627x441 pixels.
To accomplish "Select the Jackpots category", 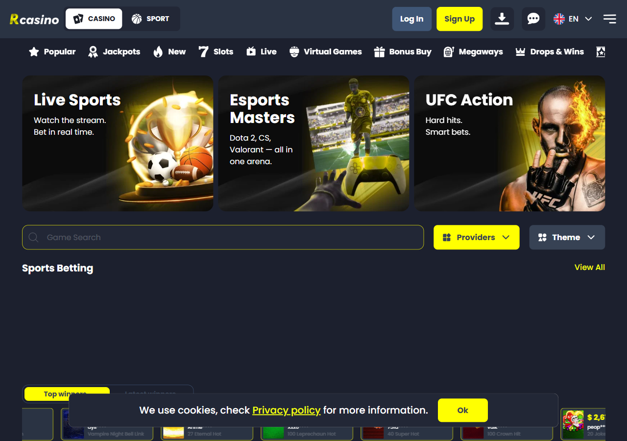I will pos(114,51).
